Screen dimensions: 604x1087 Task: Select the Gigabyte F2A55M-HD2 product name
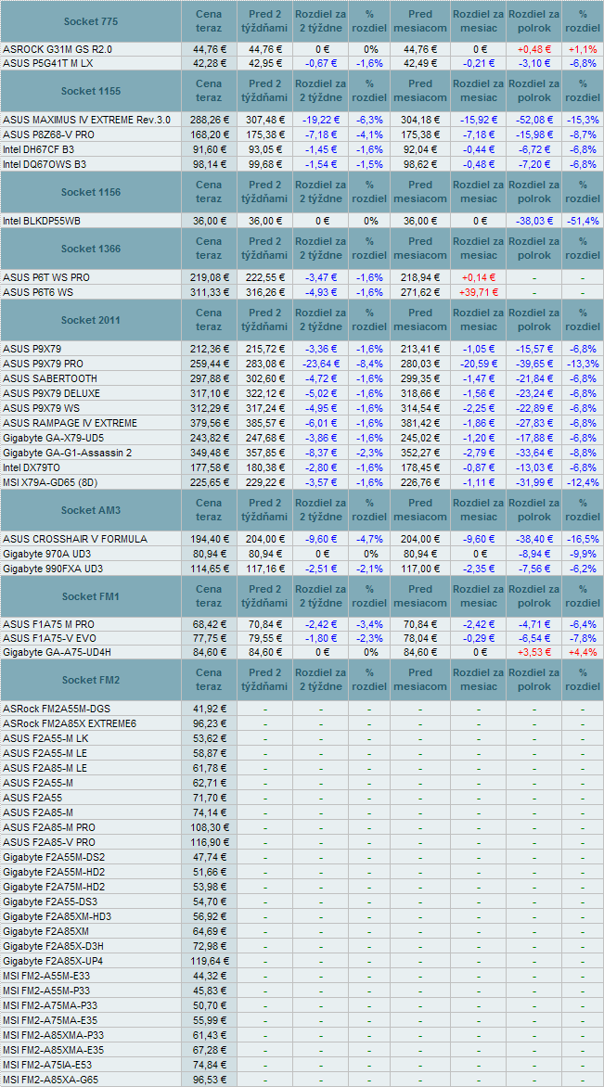(54, 872)
